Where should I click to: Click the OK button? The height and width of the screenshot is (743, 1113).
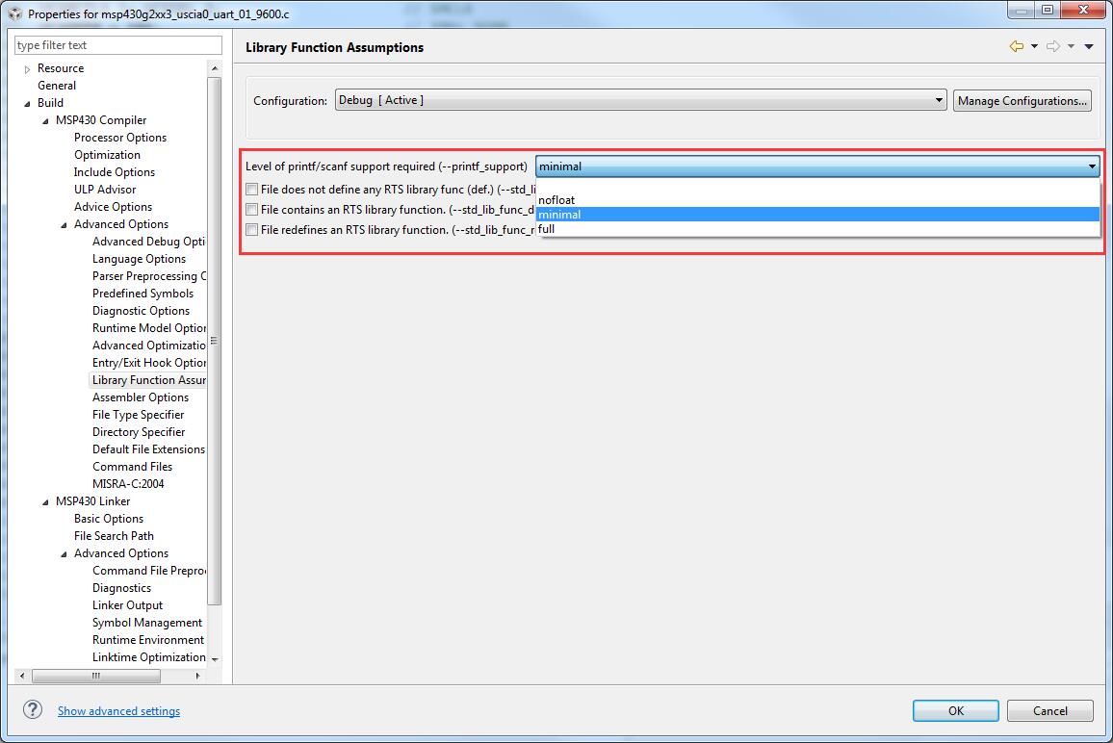[955, 710]
